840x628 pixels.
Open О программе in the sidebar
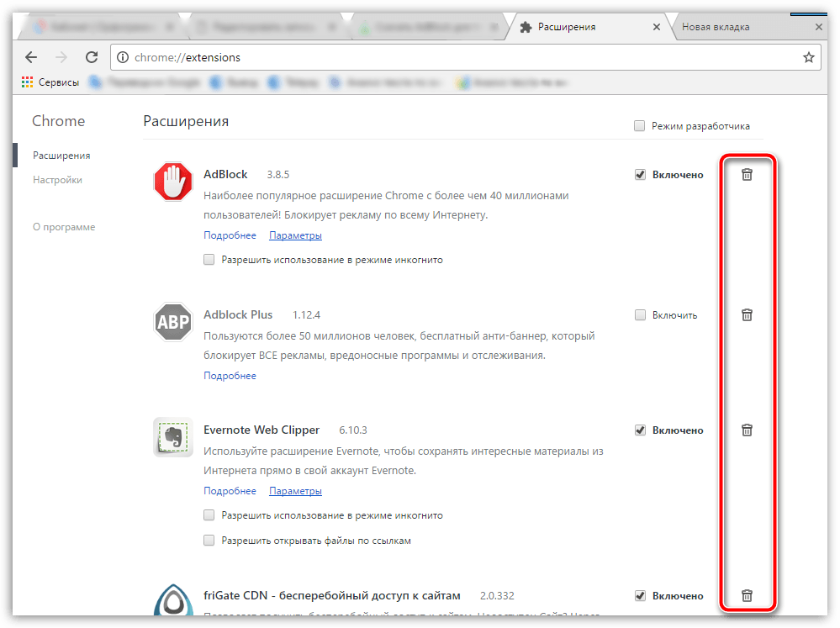click(x=64, y=227)
